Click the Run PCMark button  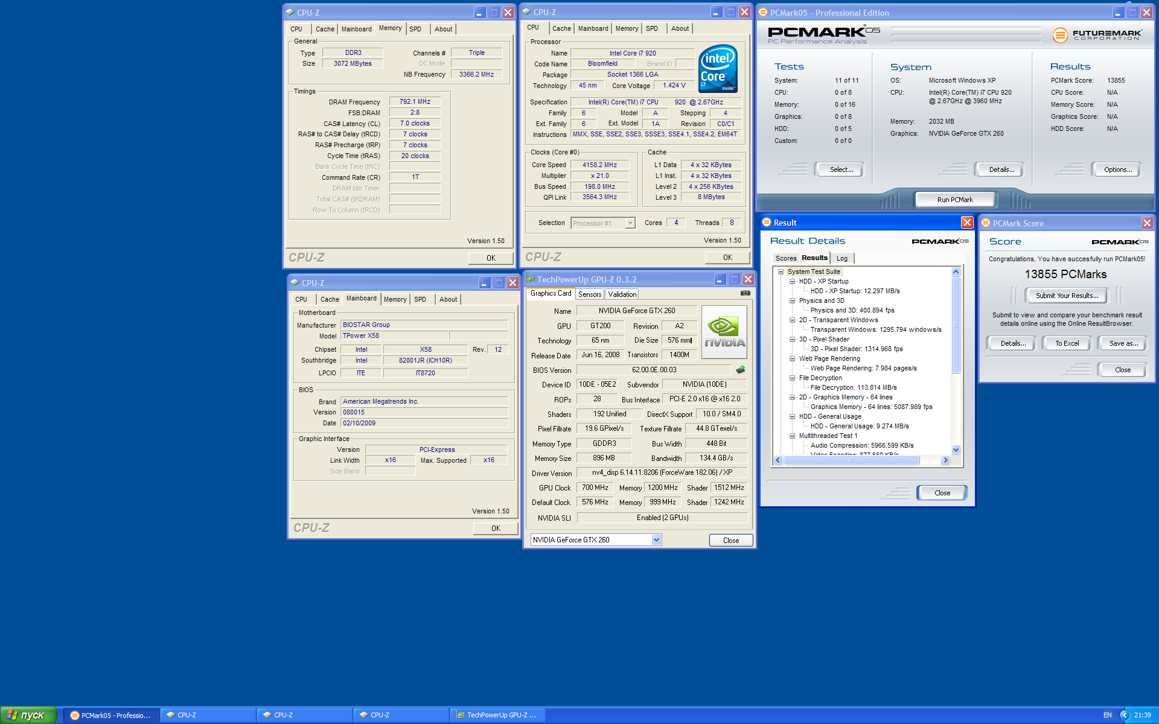[x=955, y=200]
